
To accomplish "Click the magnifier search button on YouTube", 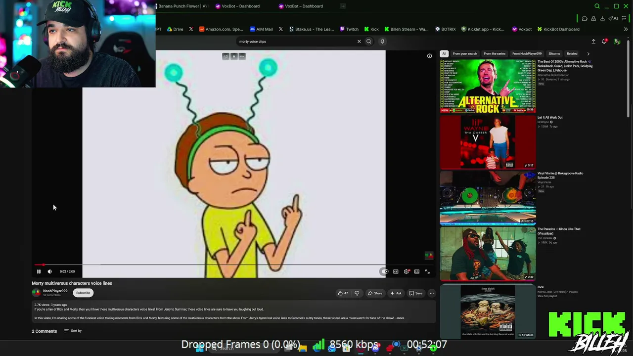I will pos(368,42).
